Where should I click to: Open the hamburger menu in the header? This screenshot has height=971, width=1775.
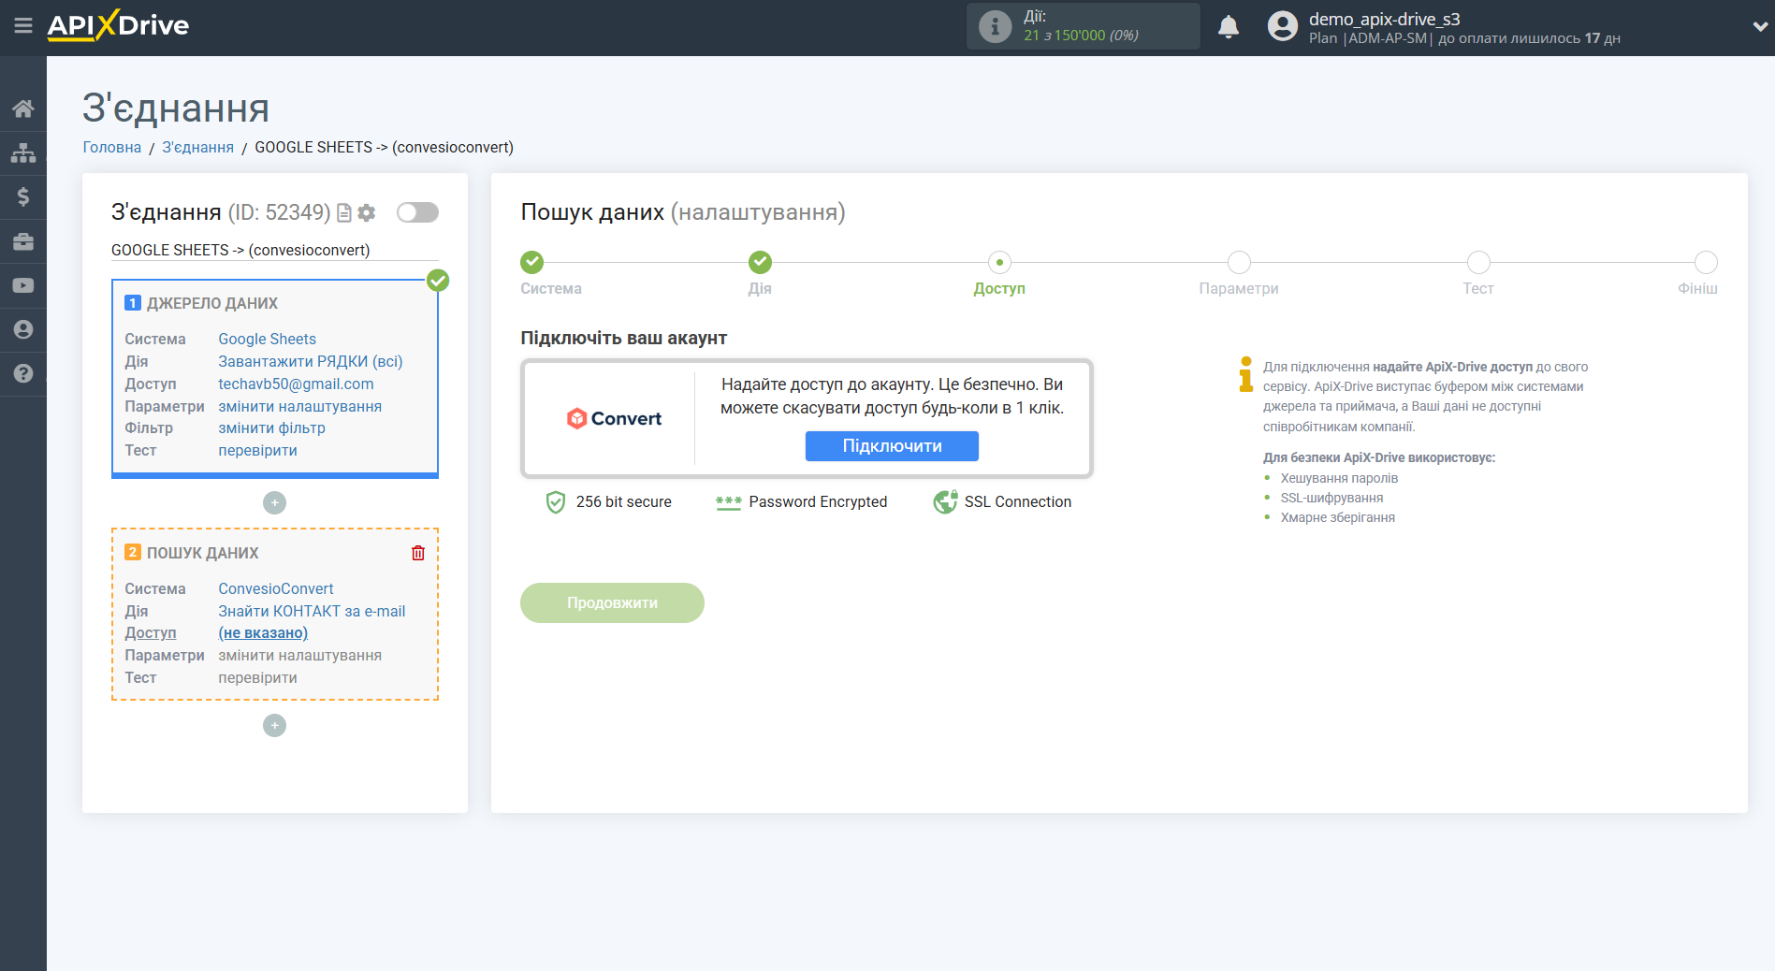pyautogui.click(x=23, y=25)
